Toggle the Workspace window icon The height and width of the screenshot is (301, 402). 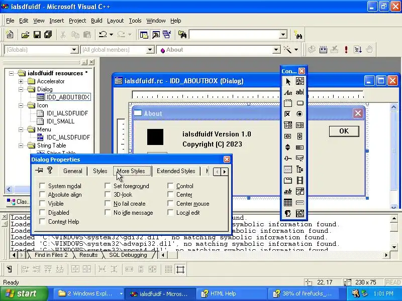click(x=144, y=35)
